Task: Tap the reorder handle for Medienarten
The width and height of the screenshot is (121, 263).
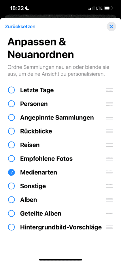Action: (109, 172)
